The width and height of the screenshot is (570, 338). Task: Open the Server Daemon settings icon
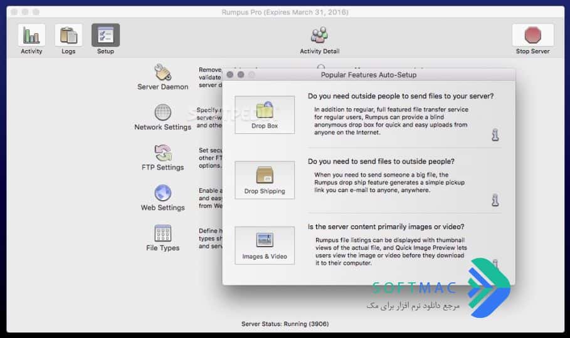(x=163, y=72)
